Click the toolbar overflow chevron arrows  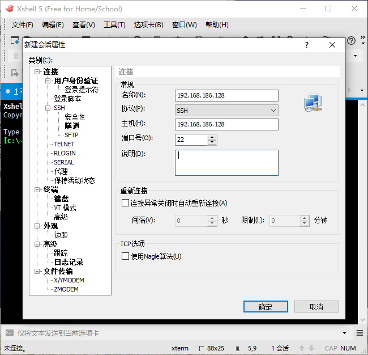click(362, 37)
